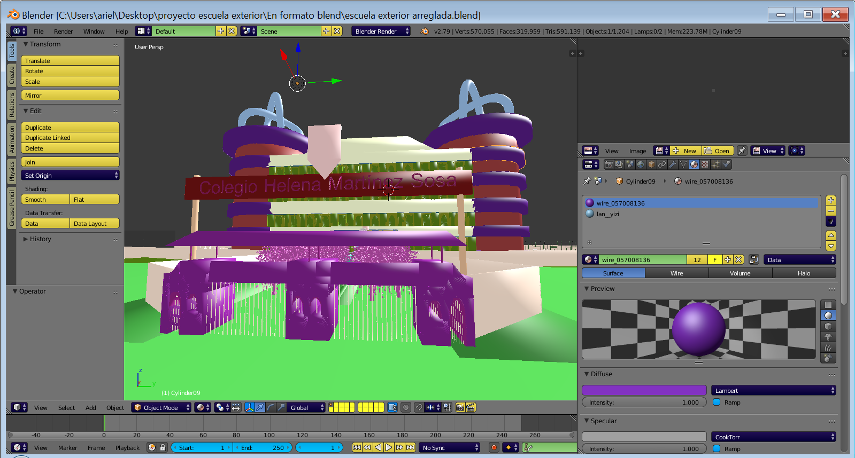
Task: Click the OpenGL render image camera icon
Action: pos(460,407)
